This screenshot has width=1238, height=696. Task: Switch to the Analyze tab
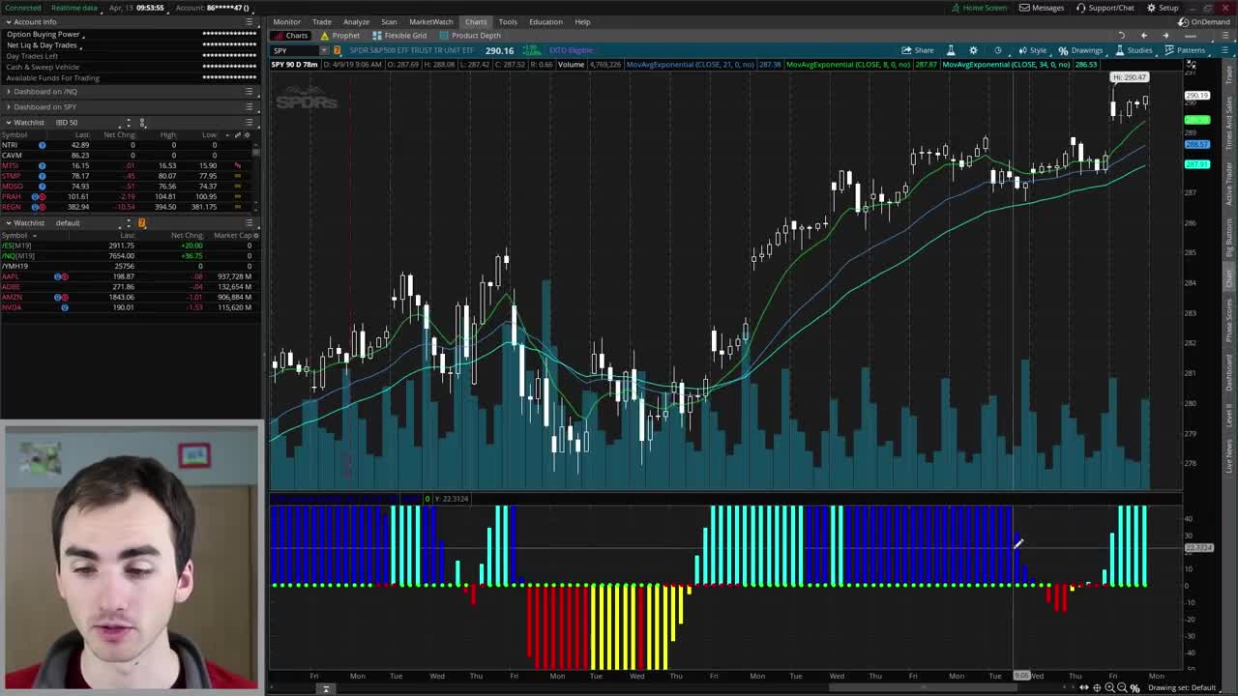356,21
